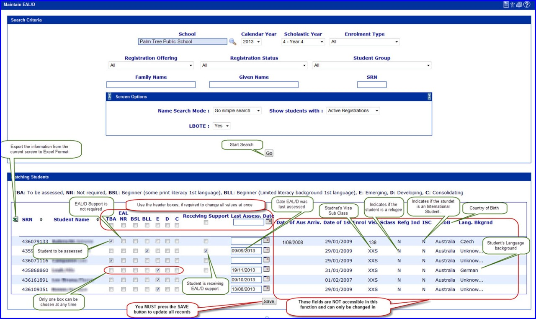Image resolution: width=536 pixels, height=319 pixels.
Task: Open calendar beside 09/09/2013 date
Action: click(266, 250)
